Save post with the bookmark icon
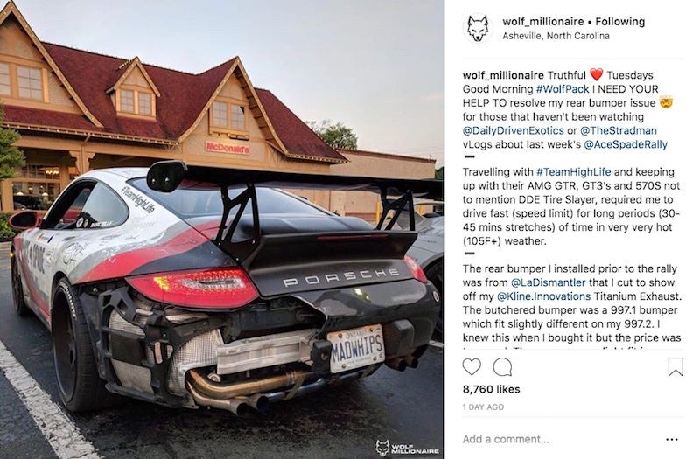Screen dimensions: 700x459 pyautogui.click(x=675, y=366)
